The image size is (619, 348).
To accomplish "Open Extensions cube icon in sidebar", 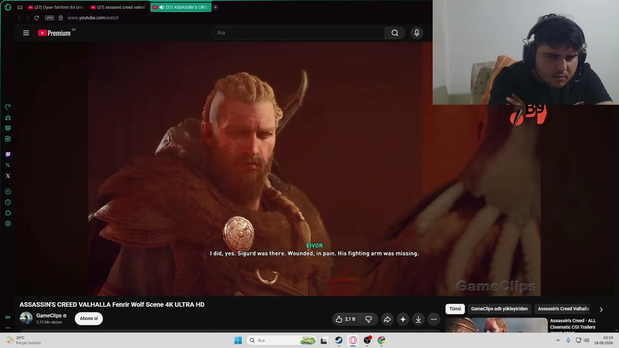I will click(x=8, y=213).
